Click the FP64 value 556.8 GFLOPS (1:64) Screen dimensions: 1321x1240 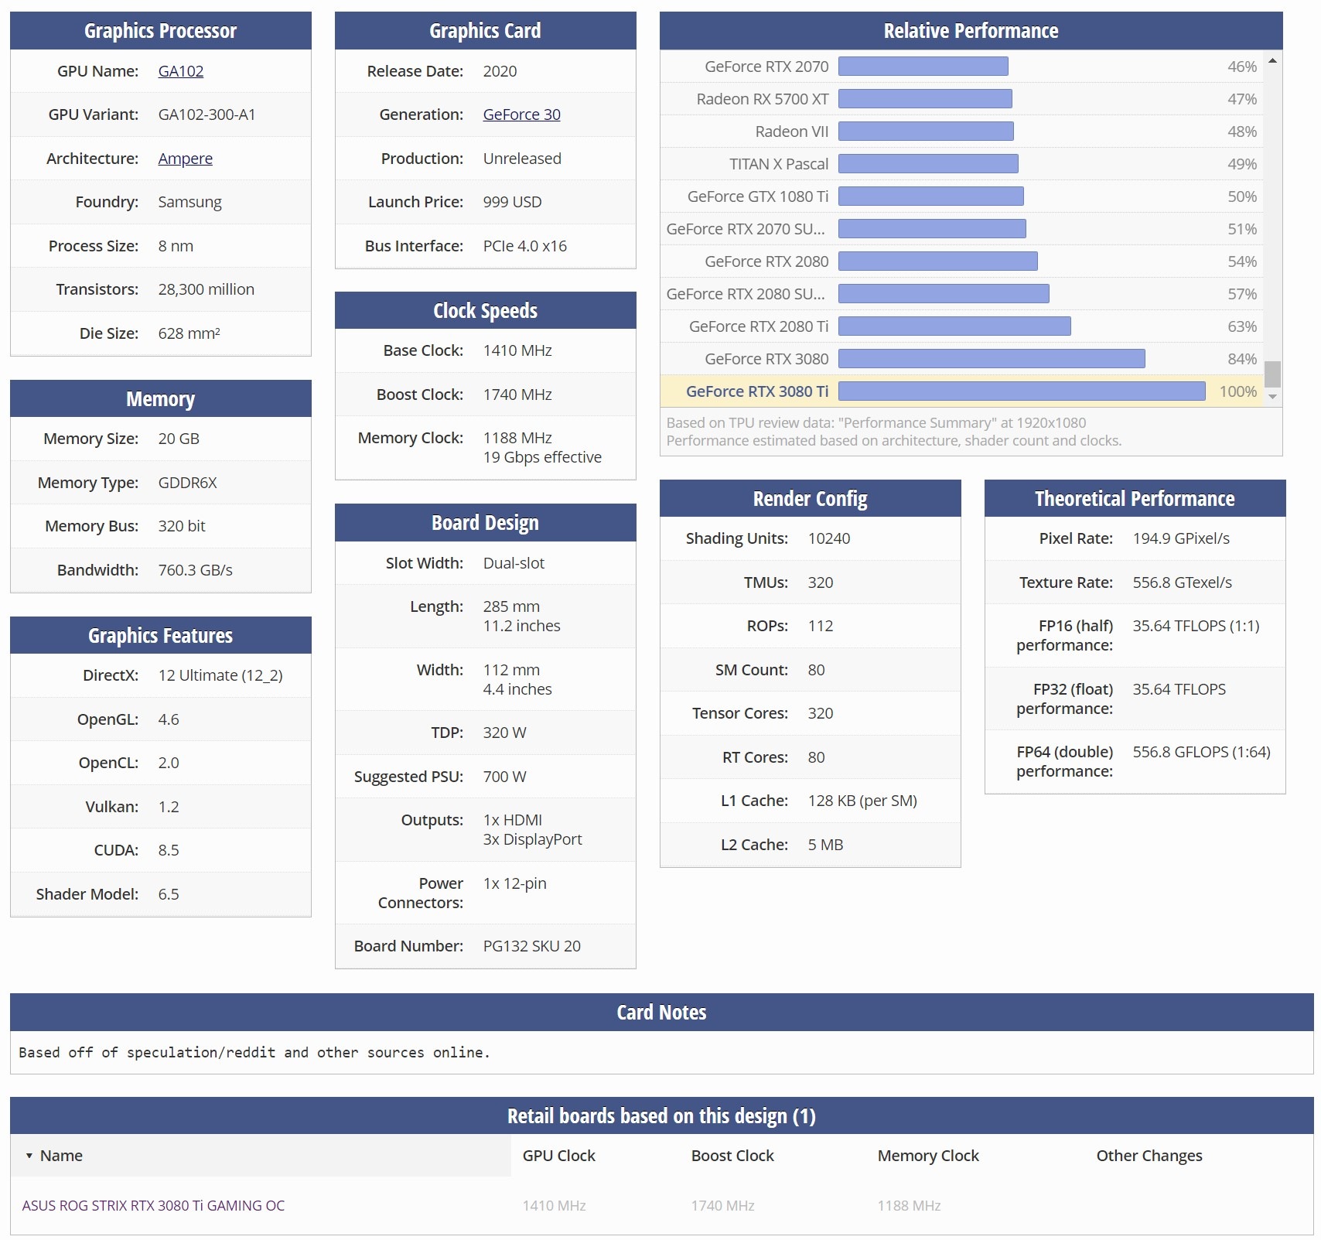click(x=1201, y=752)
